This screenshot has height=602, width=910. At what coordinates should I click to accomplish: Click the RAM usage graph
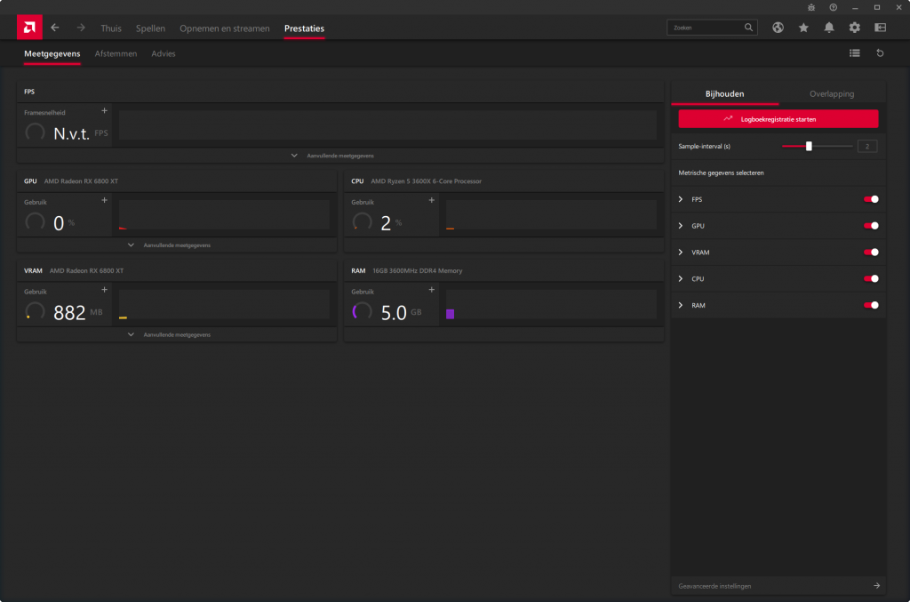(x=551, y=304)
